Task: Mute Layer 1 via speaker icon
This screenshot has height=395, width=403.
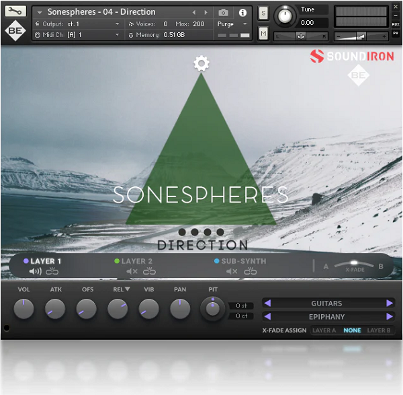Action: click(x=35, y=271)
